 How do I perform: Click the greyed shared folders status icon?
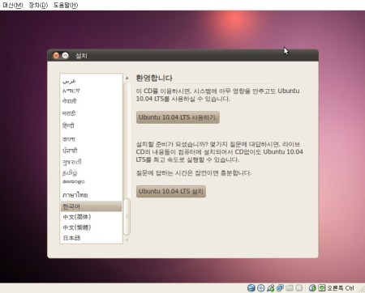(x=290, y=288)
